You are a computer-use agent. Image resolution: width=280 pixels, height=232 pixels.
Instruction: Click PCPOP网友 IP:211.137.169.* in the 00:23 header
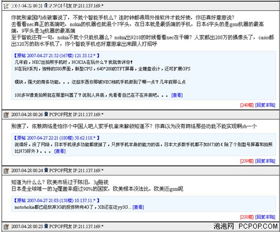point(76,226)
